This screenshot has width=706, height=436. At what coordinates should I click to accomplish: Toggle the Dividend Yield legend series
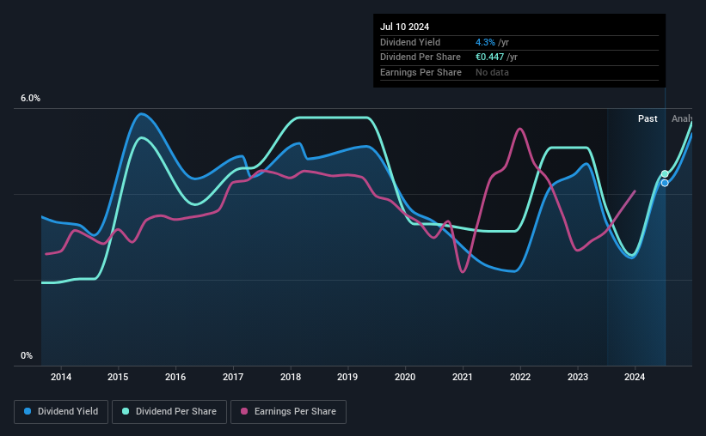(x=61, y=412)
